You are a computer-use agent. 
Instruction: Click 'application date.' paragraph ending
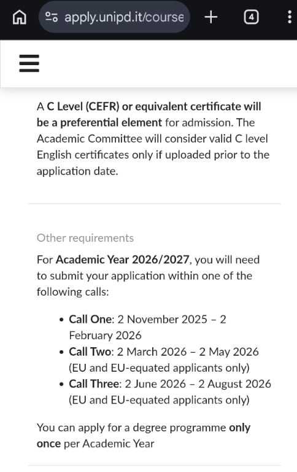[x=77, y=171]
